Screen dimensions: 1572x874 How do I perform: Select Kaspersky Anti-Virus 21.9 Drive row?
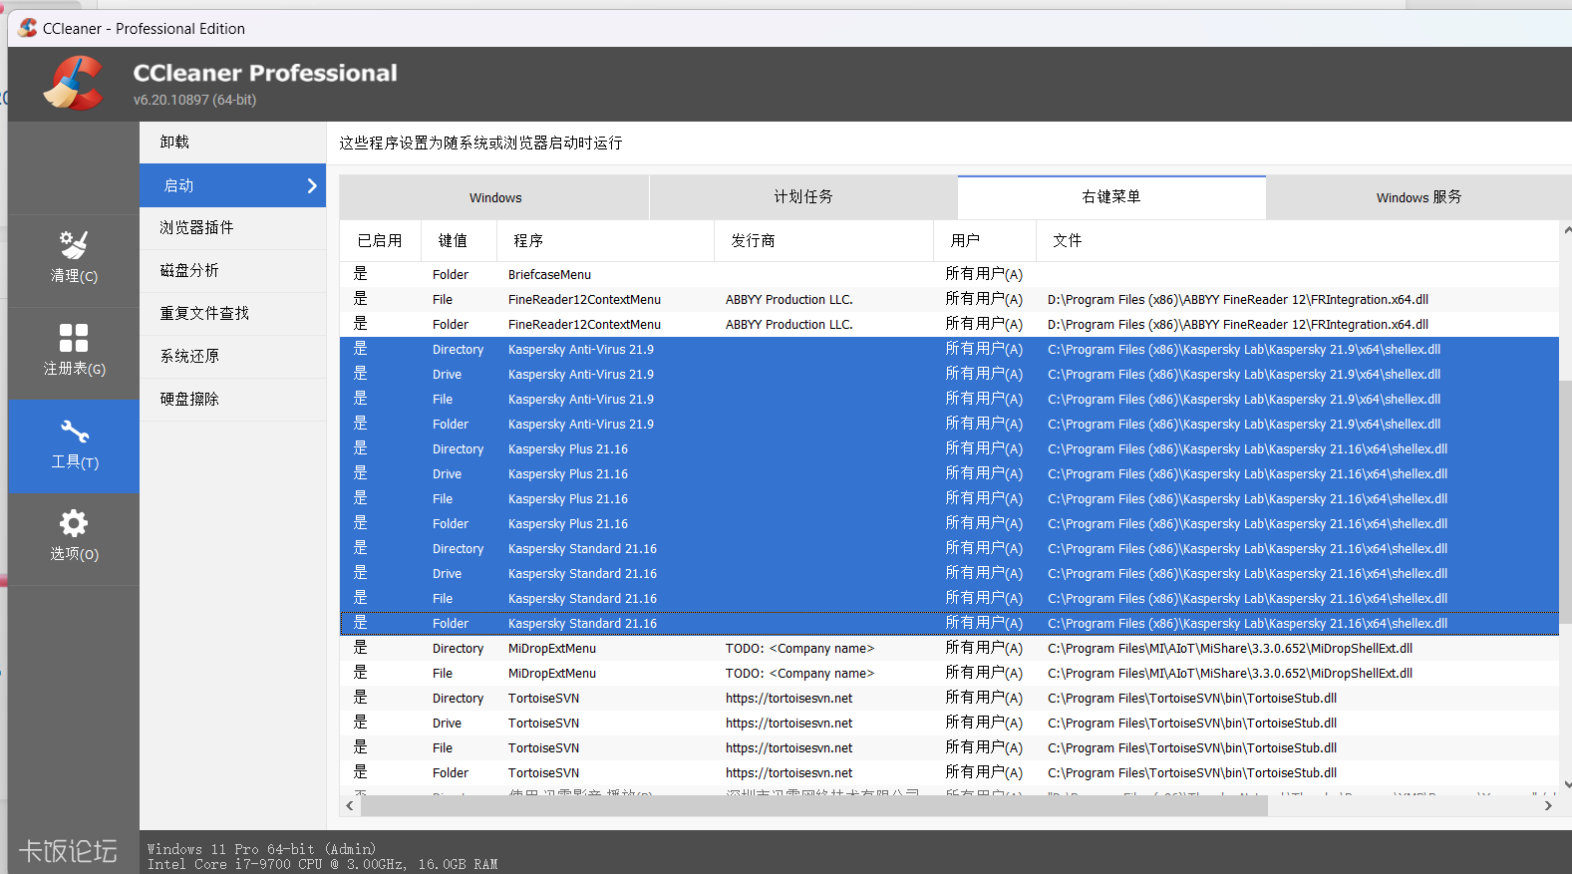pyautogui.click(x=949, y=374)
